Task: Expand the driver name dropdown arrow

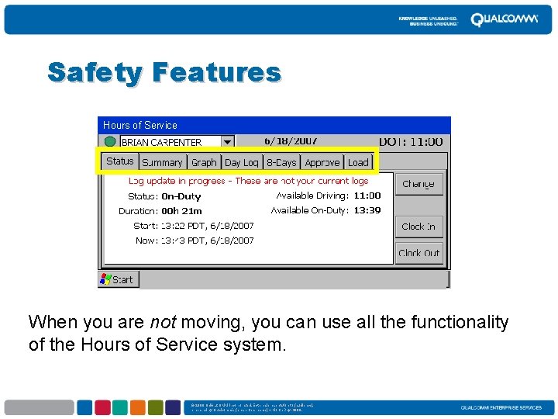Action: tap(227, 141)
